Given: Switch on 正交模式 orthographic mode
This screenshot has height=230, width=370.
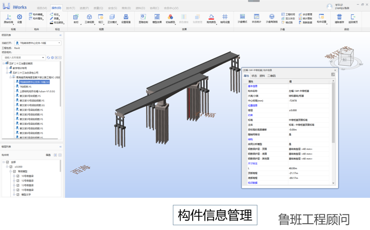Looking at the screenshot, I should pos(112,18).
